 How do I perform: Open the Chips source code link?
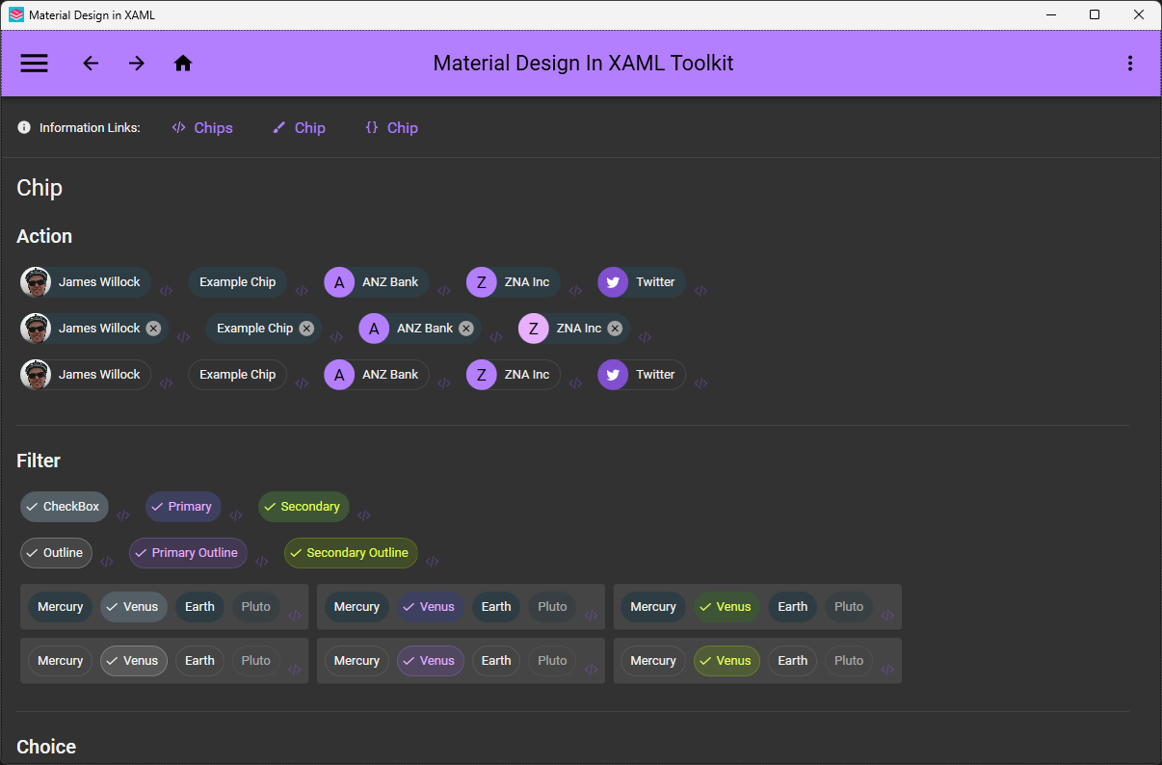[x=202, y=128]
